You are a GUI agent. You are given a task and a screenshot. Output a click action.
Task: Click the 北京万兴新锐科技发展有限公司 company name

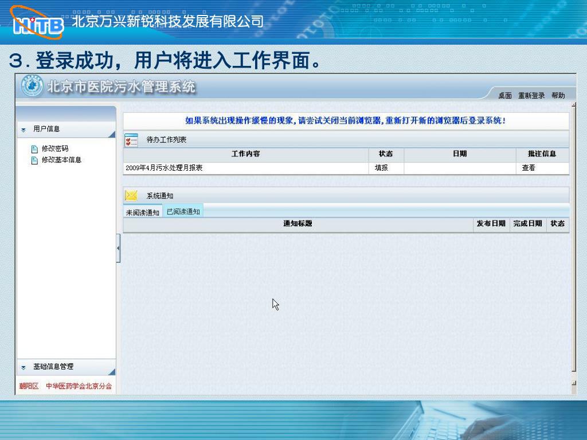(x=167, y=21)
